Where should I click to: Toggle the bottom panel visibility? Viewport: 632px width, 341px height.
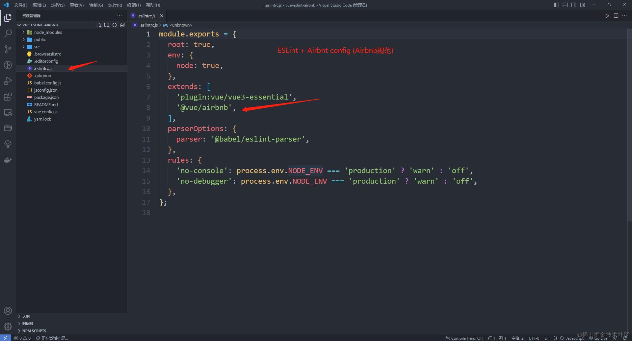[565, 5]
